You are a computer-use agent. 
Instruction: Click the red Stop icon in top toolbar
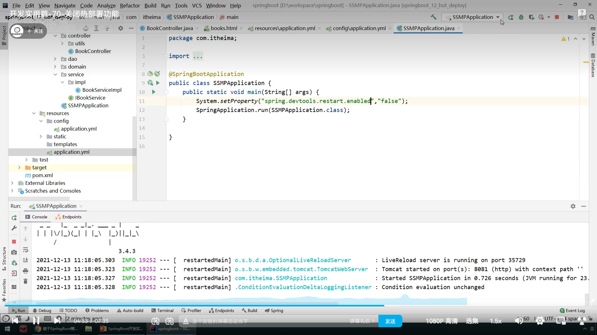[557, 17]
